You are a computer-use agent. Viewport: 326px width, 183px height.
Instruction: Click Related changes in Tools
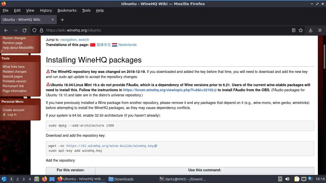coord(15,72)
